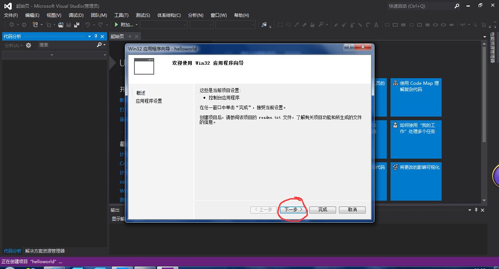Open 将更改的影响可视化 tile
This screenshot has width=499, height=269.
tap(416, 181)
